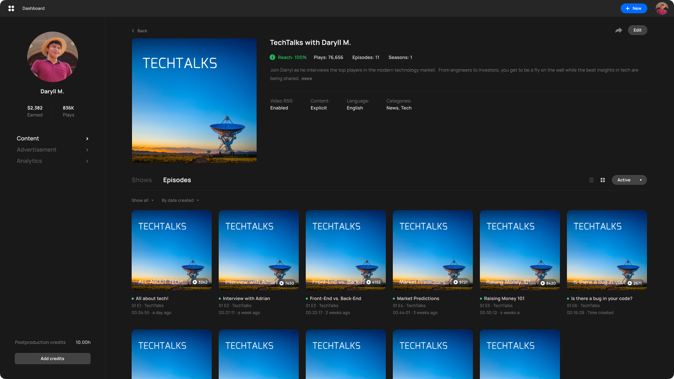The image size is (674, 379).
Task: Click the Add credits button
Action: coord(53,359)
